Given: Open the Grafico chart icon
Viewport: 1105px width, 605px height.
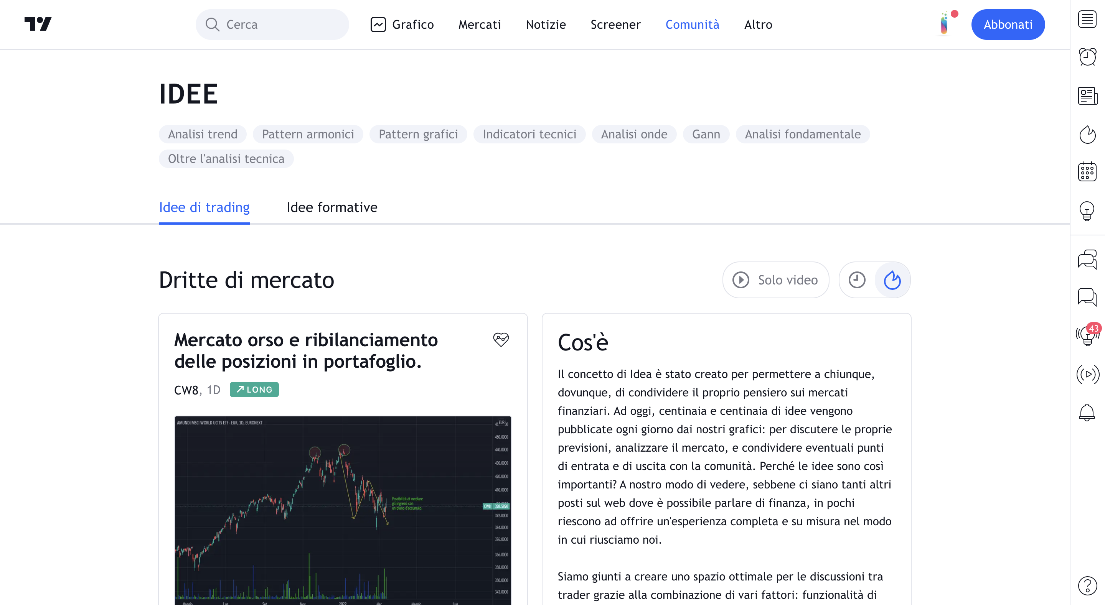Looking at the screenshot, I should pyautogui.click(x=378, y=25).
